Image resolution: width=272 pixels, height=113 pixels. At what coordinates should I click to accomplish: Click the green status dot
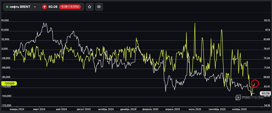(7, 7)
